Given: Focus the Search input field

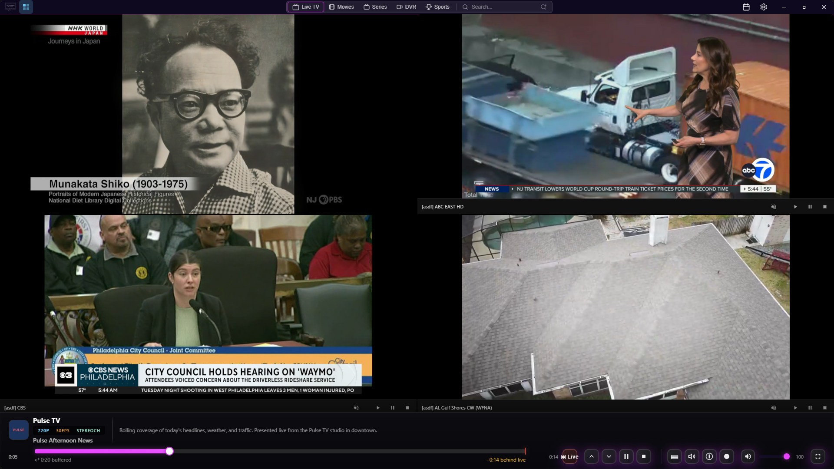Looking at the screenshot, I should 504,7.
